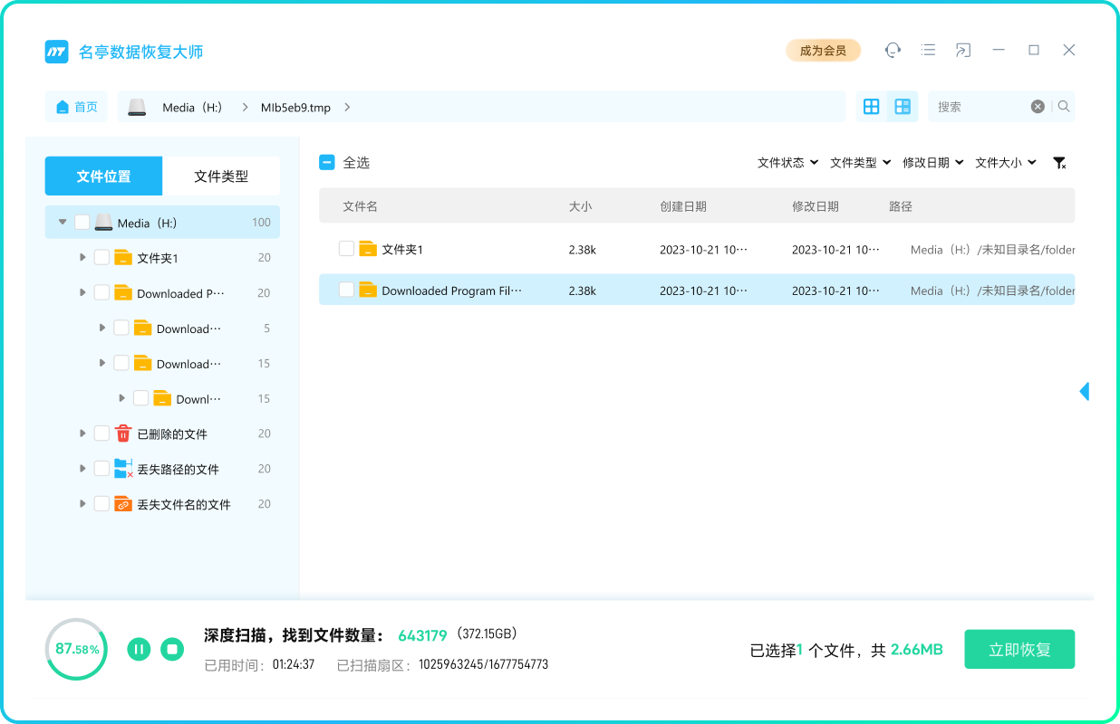Viewport: 1120px width, 724px height.
Task: Click the 成为会员 membership button
Action: (x=823, y=51)
